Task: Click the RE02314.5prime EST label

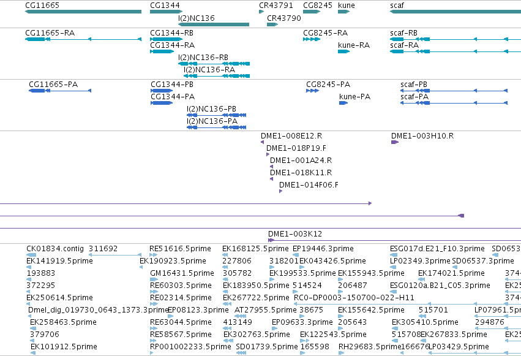Action: 181,298
